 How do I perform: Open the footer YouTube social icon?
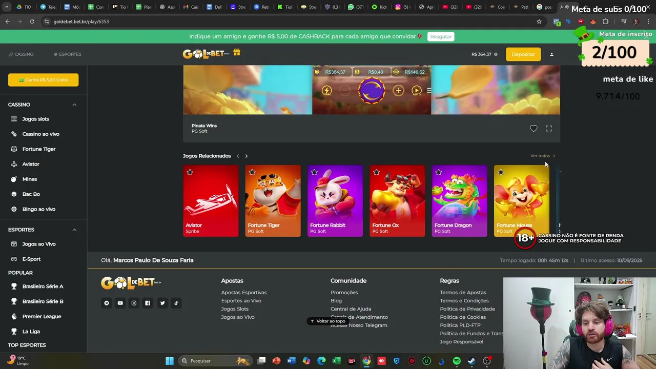click(120, 303)
